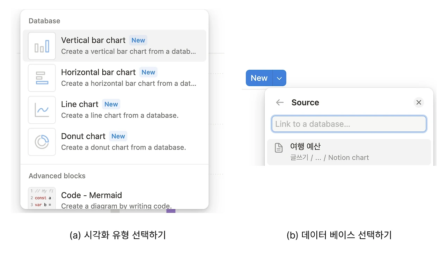Select the Horizontal bar chart icon
Image resolution: width=447 pixels, height=253 pixels.
42,78
